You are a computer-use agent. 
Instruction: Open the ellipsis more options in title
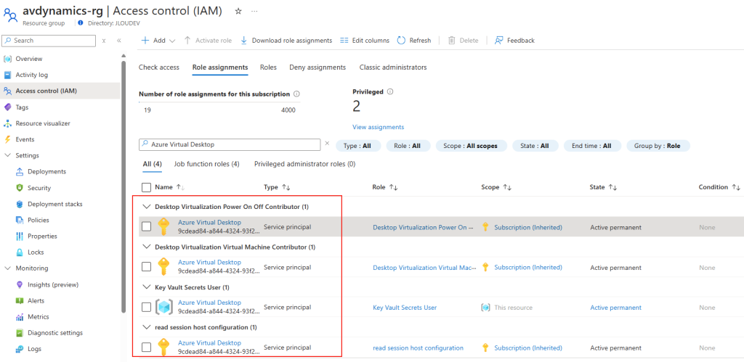click(x=254, y=12)
